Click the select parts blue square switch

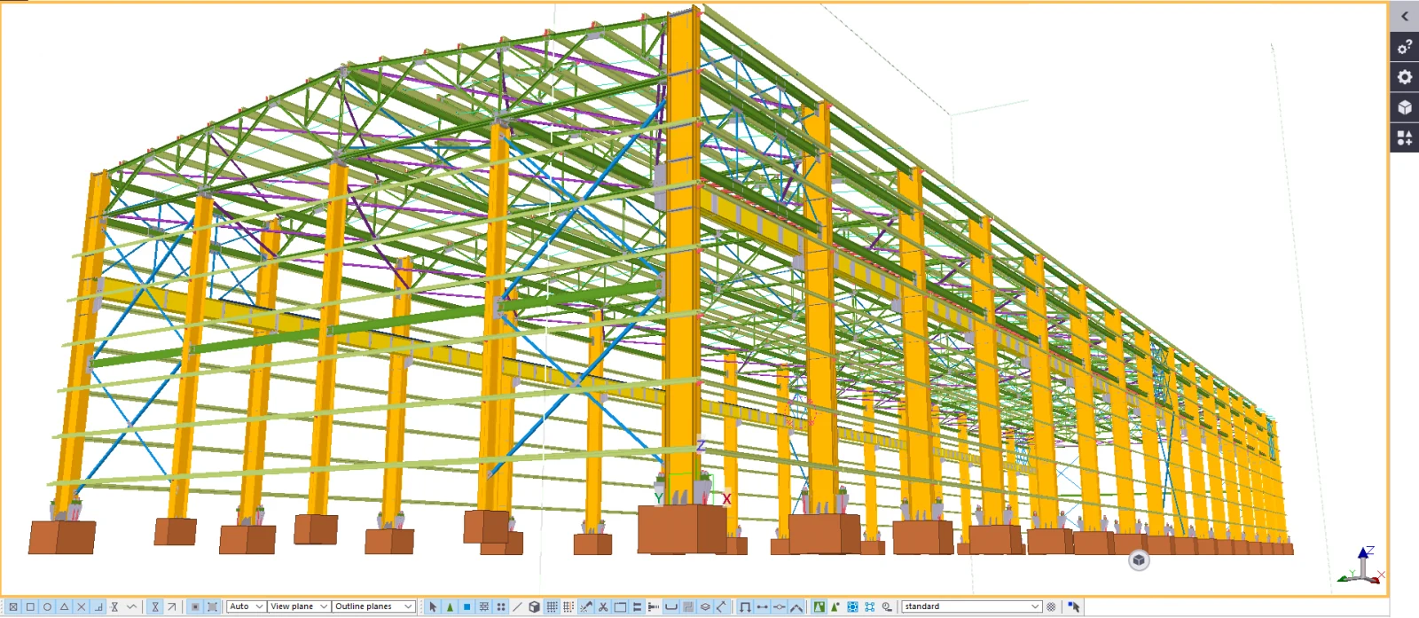pos(466,606)
